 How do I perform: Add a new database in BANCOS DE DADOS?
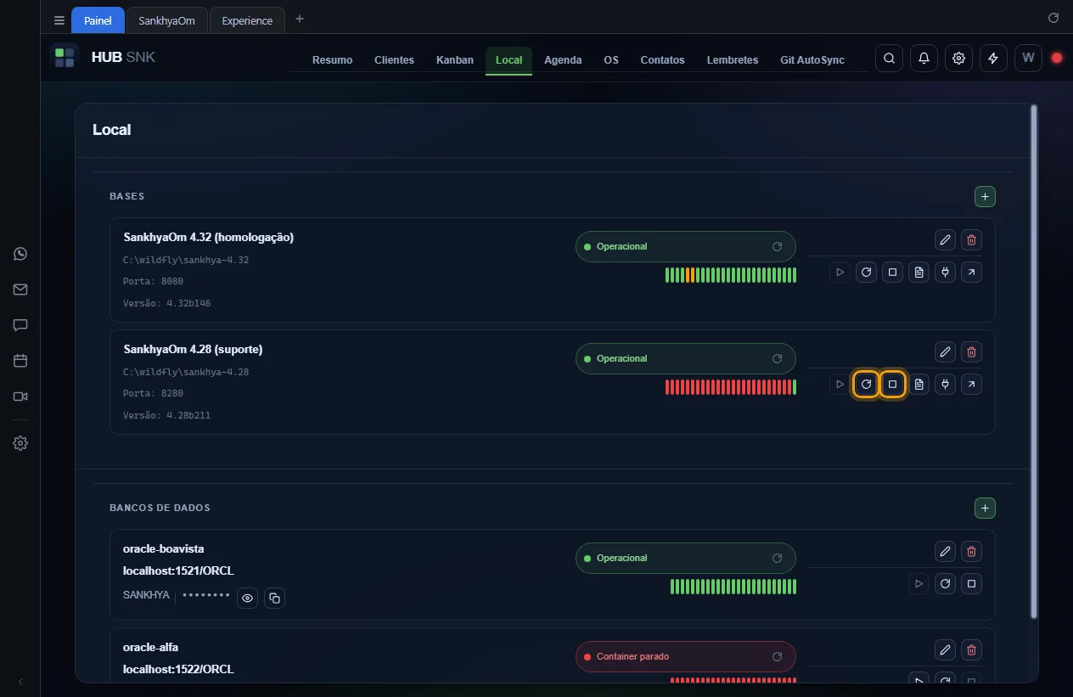(x=985, y=509)
